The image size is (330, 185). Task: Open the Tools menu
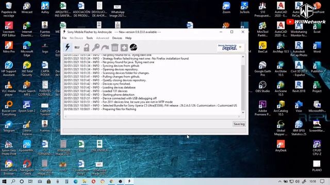[x=89, y=38]
